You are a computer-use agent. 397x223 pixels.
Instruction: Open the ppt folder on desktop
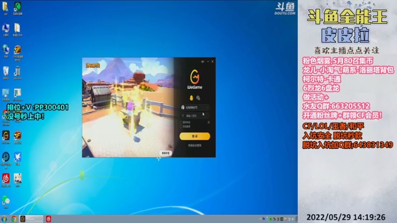coord(5,8)
